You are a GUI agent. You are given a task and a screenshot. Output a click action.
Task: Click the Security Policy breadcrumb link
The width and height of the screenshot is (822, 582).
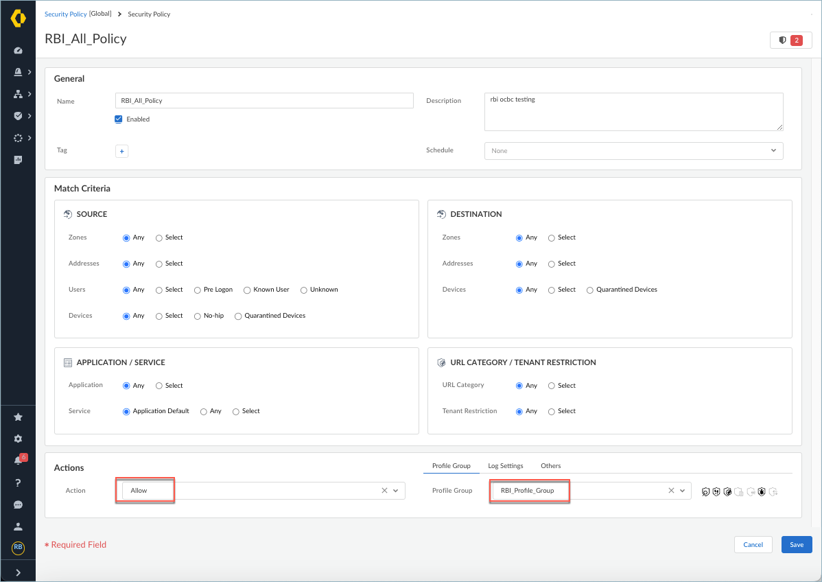coord(65,14)
